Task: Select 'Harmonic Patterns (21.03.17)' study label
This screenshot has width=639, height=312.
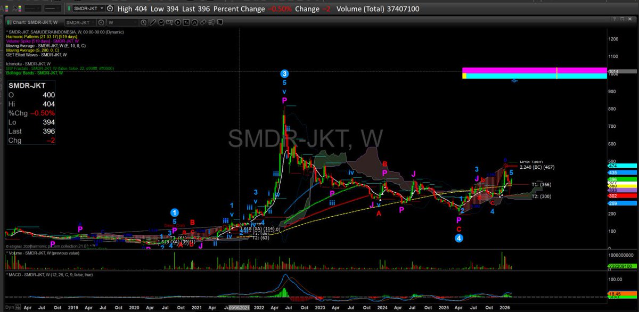Action: [x=42, y=37]
